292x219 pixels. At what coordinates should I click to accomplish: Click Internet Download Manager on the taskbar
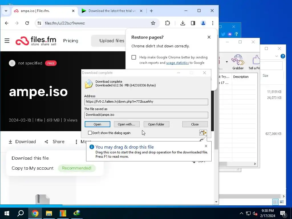tap(77, 213)
